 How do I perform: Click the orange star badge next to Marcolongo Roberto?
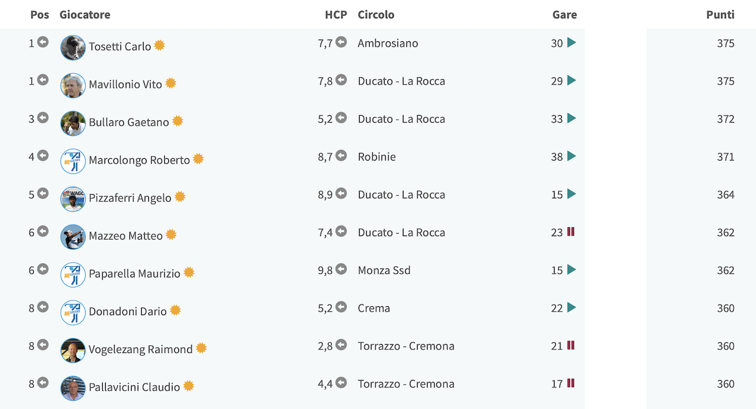coord(198,159)
